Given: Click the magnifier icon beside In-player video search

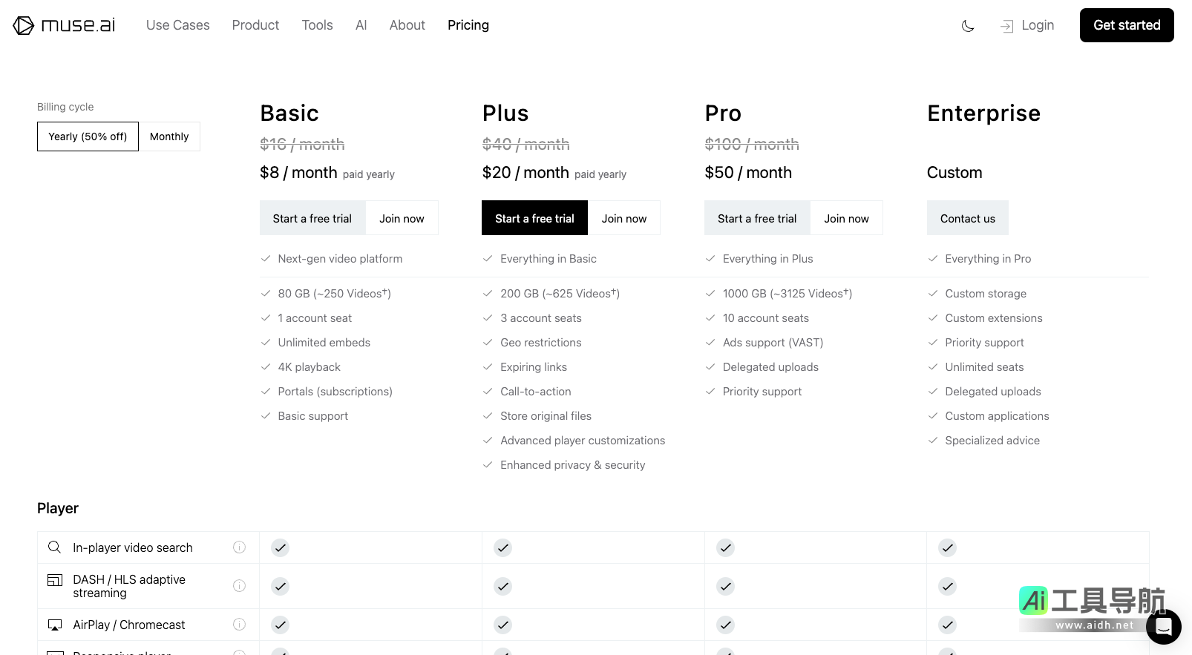Looking at the screenshot, I should [x=54, y=547].
